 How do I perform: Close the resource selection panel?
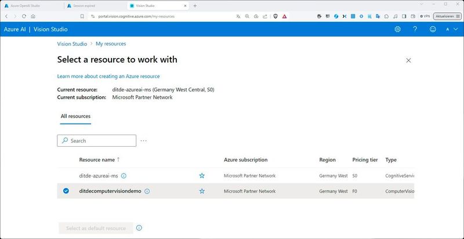[409, 60]
